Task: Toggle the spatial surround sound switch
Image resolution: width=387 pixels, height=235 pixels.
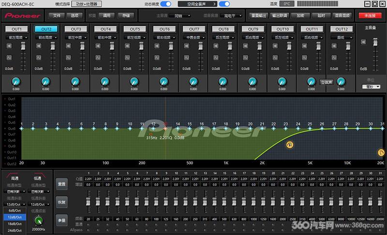Action: click(224, 4)
